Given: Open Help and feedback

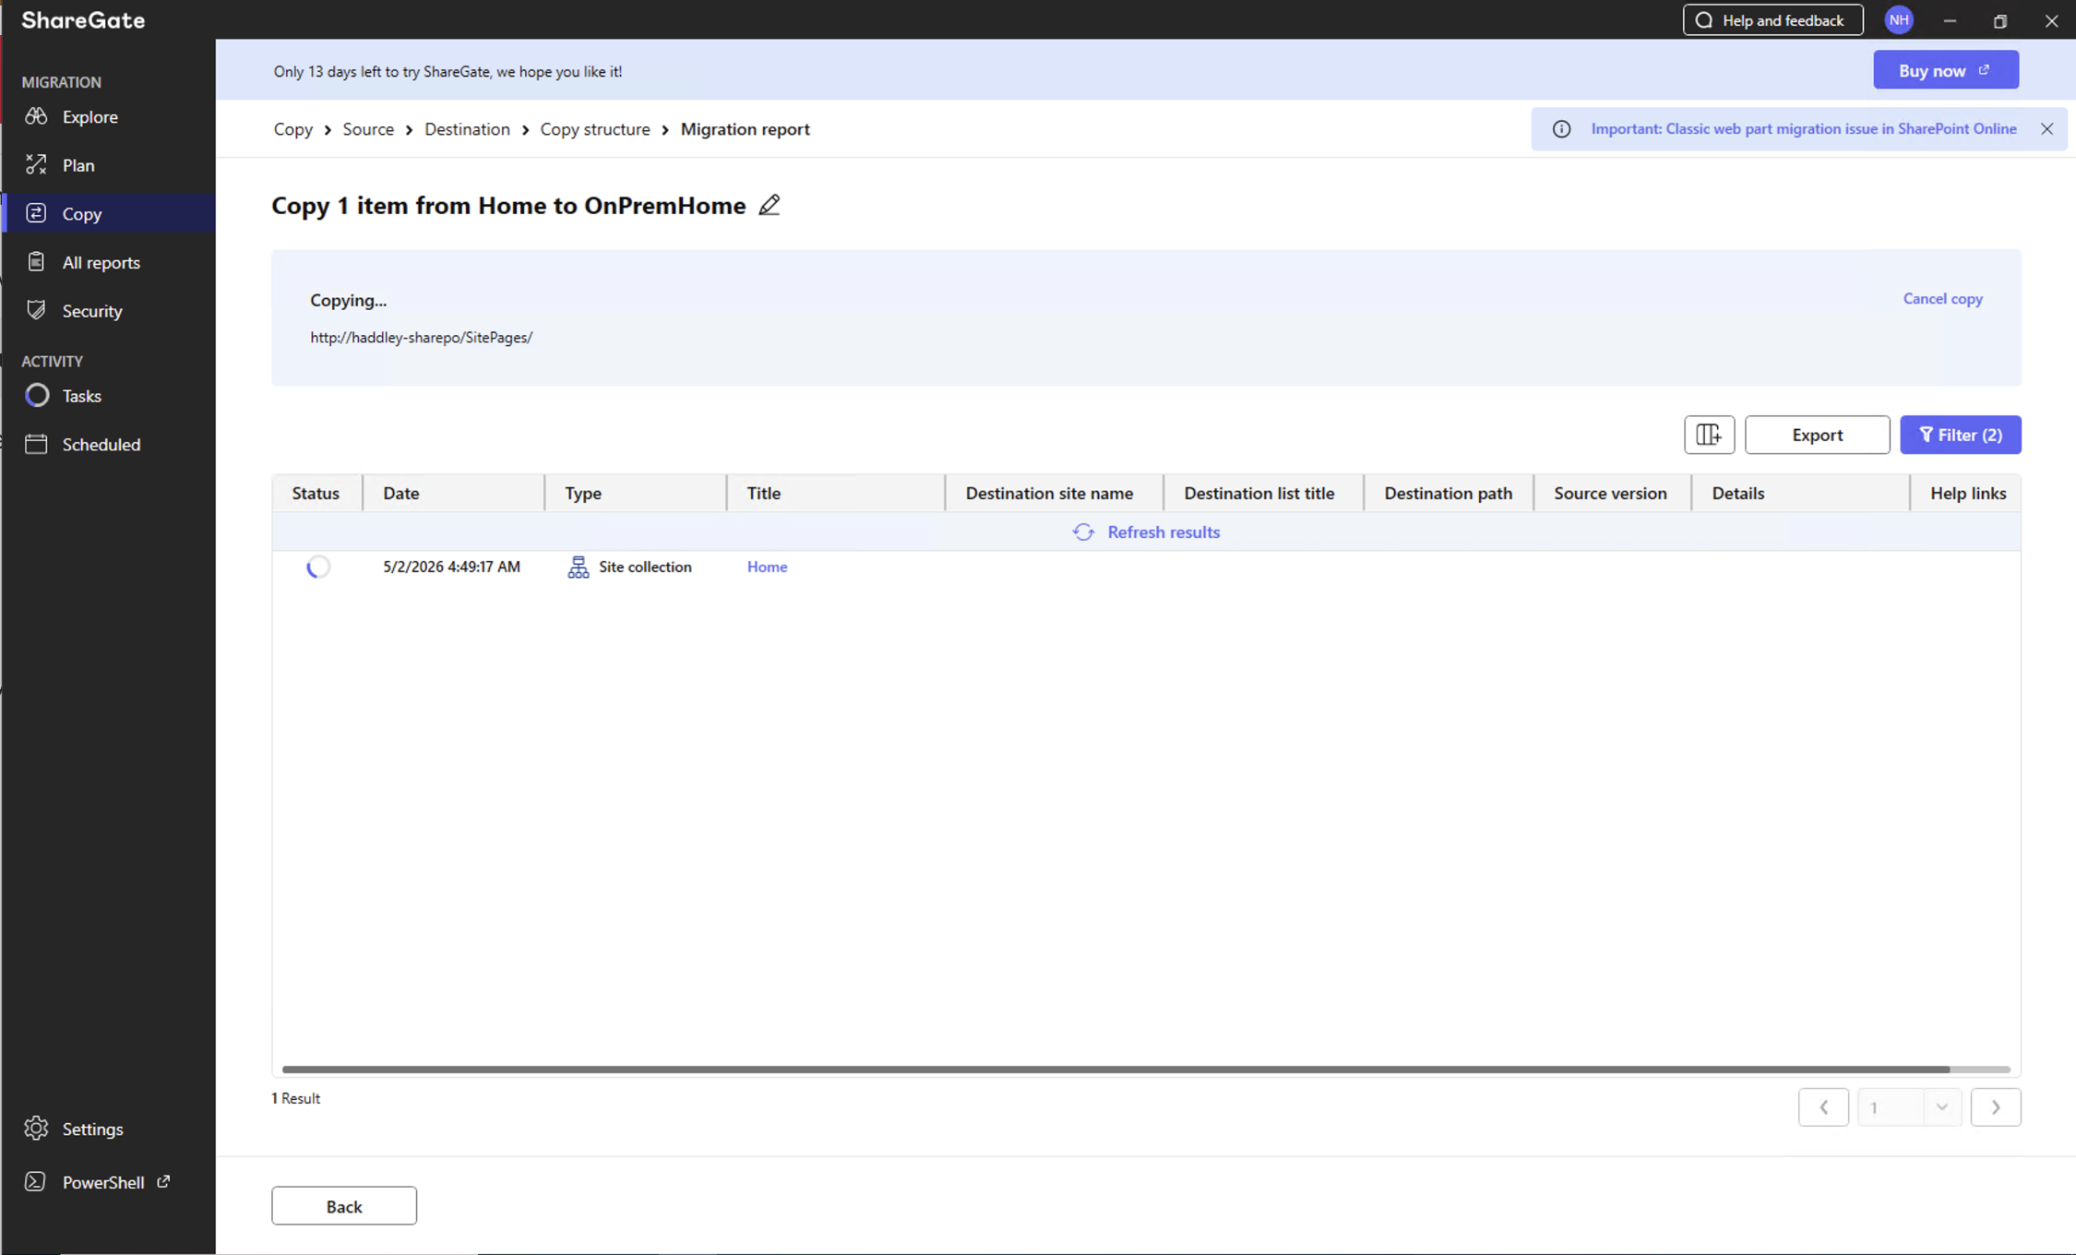Looking at the screenshot, I should pos(1772,20).
